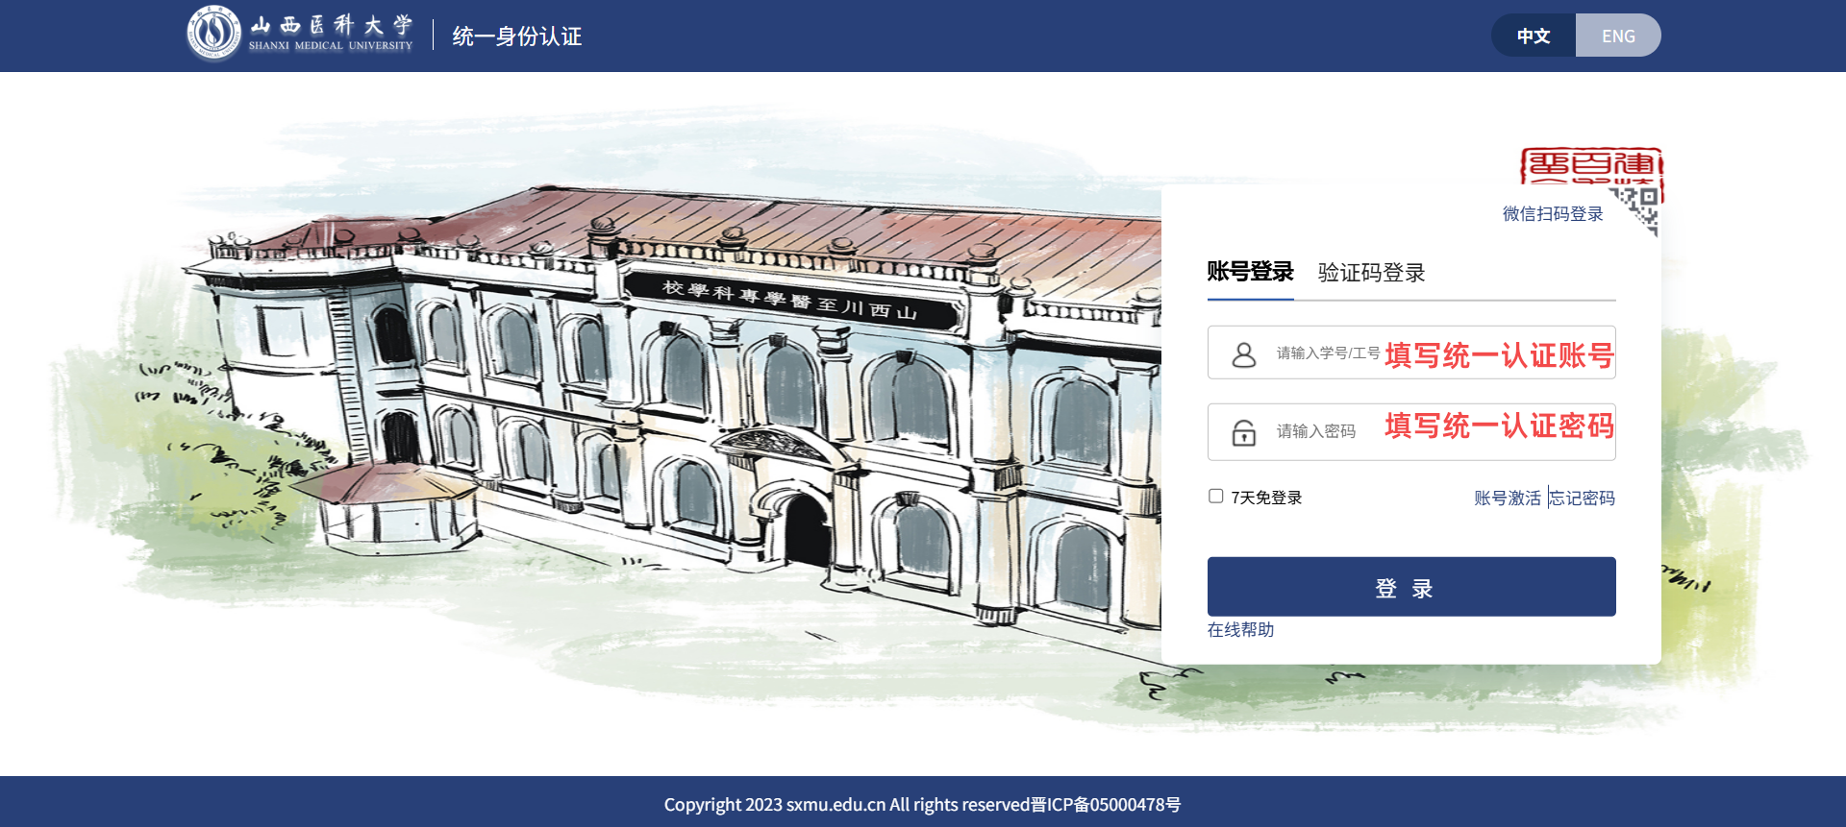The width and height of the screenshot is (1846, 827).
Task: Switch language to ENG
Action: pos(1618,36)
